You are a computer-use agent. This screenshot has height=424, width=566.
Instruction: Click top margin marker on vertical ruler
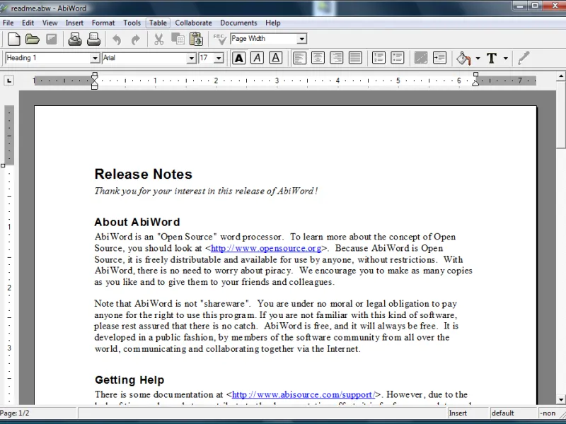click(3, 165)
